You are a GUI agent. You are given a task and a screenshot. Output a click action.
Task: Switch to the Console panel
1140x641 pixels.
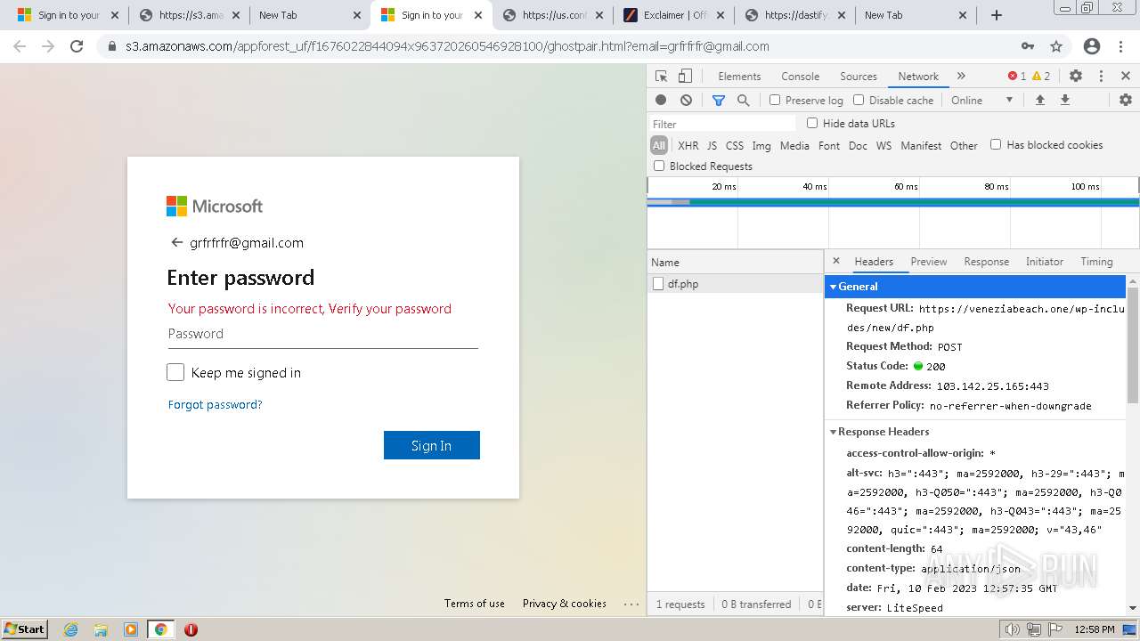800,77
